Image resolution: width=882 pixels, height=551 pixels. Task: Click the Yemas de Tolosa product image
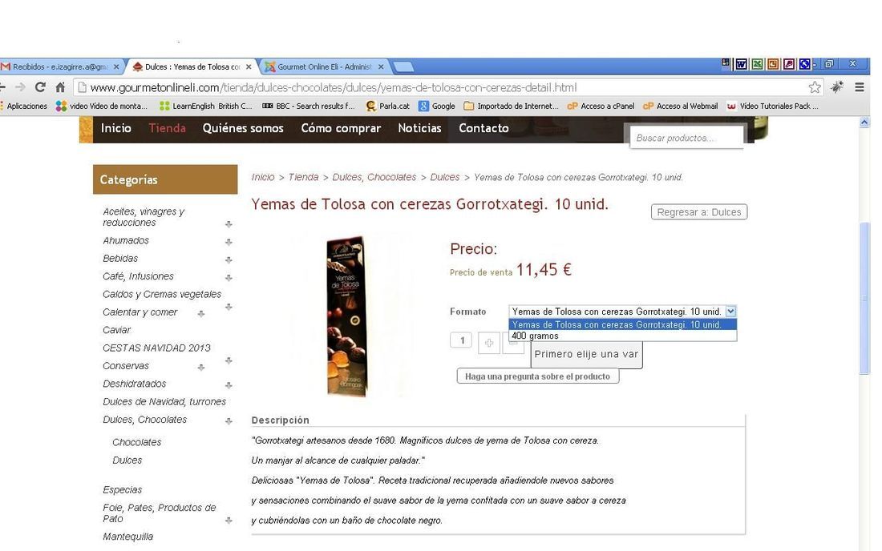(x=347, y=316)
